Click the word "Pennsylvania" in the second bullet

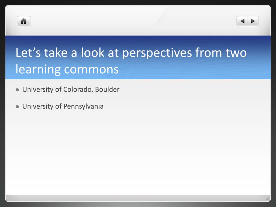coord(83,106)
